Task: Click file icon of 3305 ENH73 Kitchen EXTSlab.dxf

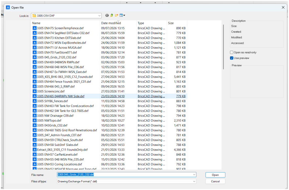Action: (35, 38)
